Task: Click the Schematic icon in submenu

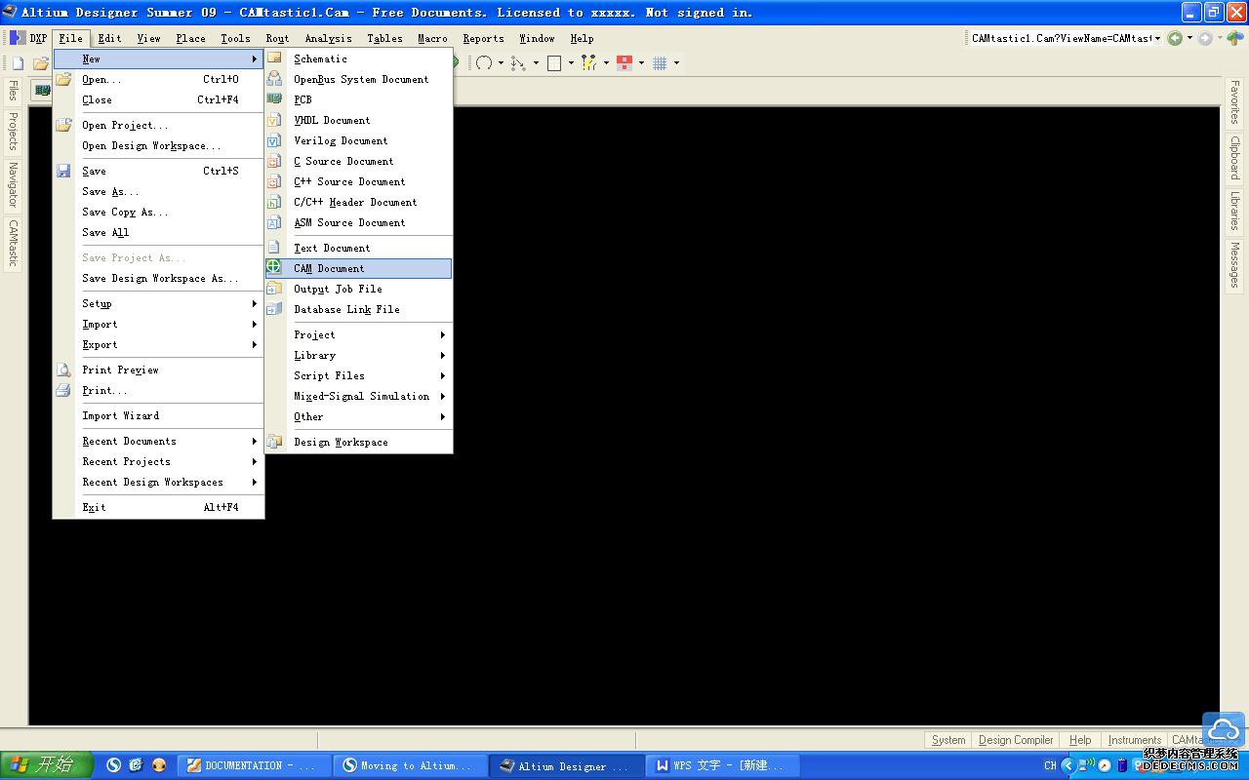Action: [274, 58]
